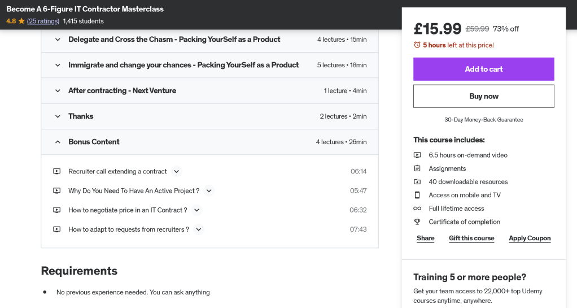
Task: Click the video icon beside Recruiter call extending a contract
Action: (56, 171)
